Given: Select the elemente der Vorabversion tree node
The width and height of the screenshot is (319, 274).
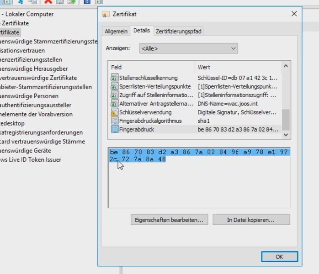Looking at the screenshot, I should [x=36, y=114].
